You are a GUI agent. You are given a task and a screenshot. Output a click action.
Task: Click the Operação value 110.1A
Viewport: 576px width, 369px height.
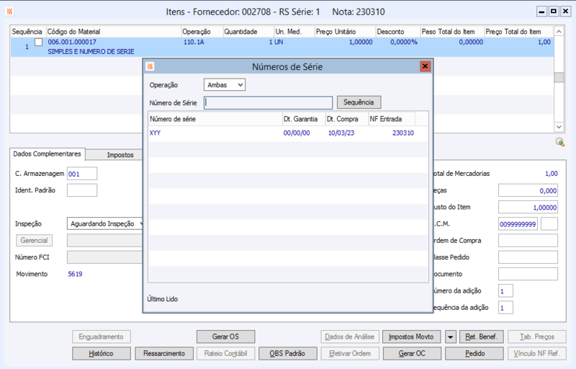(194, 42)
